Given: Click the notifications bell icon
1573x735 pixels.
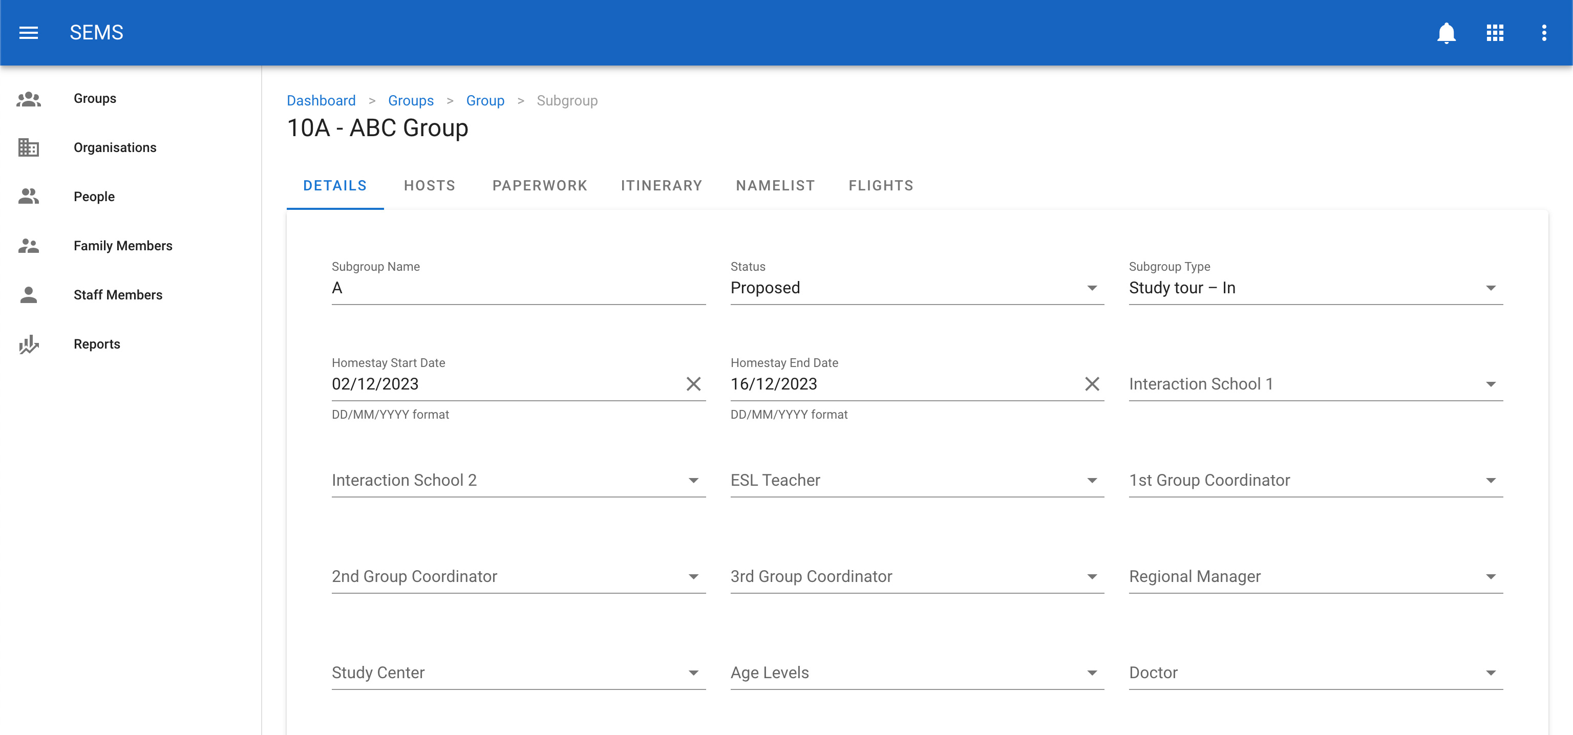Looking at the screenshot, I should pyautogui.click(x=1446, y=32).
